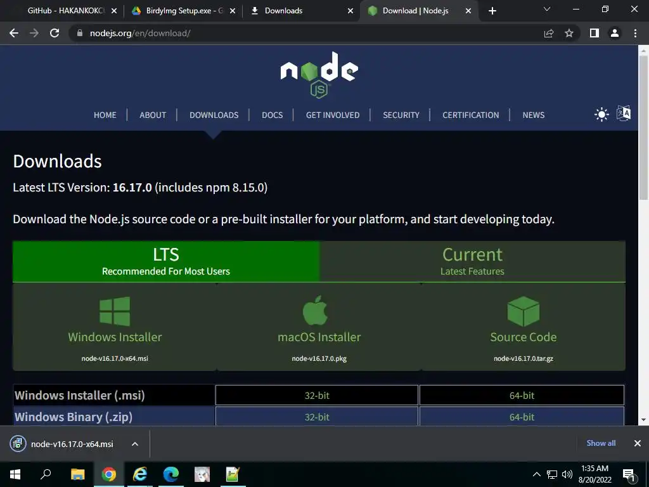Open taskbar Search magnifier
Screen dimensions: 649x487
point(46,474)
